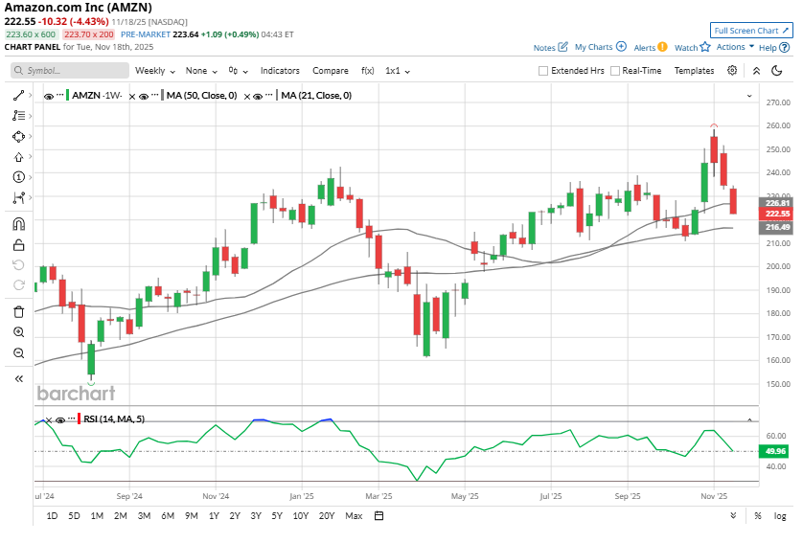Pick a date range with the calendar icon
Viewport: 803px width, 543px height.
(x=379, y=516)
